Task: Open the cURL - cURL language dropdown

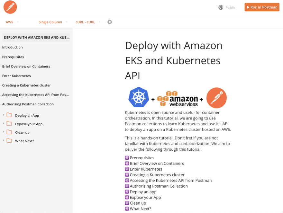Action: [x=88, y=22]
